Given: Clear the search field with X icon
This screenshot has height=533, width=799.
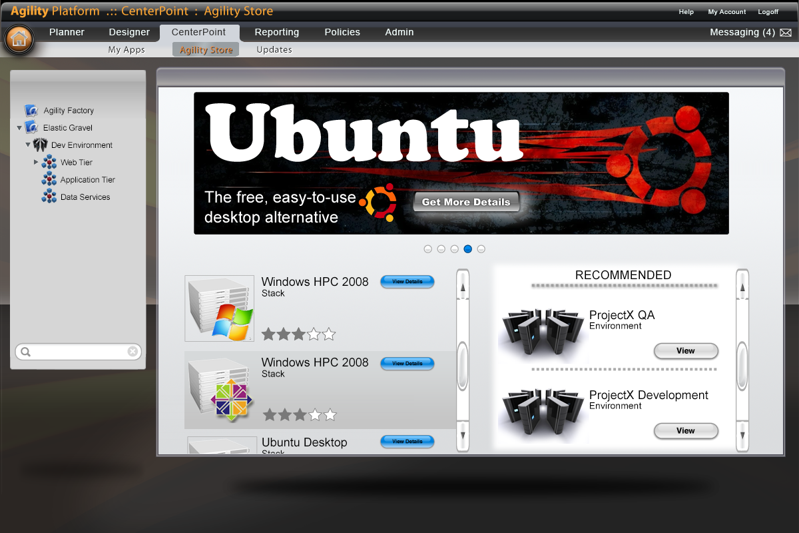Looking at the screenshot, I should pyautogui.click(x=133, y=352).
